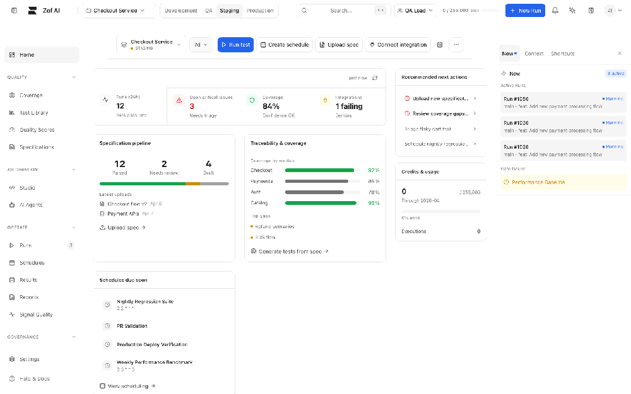Open Review coverage gaps recommended action
The height and width of the screenshot is (394, 631).
click(x=440, y=113)
